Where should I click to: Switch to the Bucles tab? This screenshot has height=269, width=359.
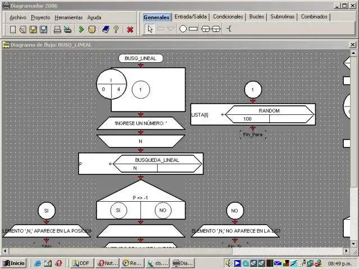coord(257,17)
